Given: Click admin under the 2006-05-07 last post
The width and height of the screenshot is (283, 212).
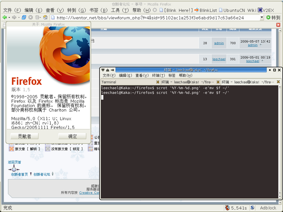Looking at the screenshot, I should [253, 45].
